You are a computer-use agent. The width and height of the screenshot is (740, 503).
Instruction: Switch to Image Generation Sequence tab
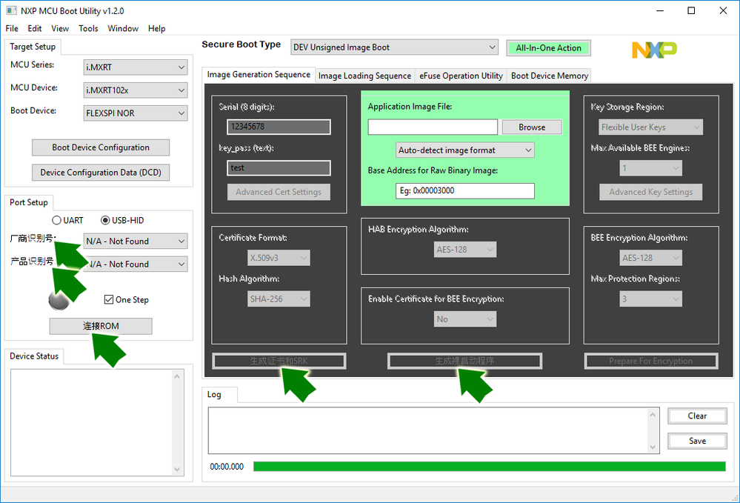259,75
